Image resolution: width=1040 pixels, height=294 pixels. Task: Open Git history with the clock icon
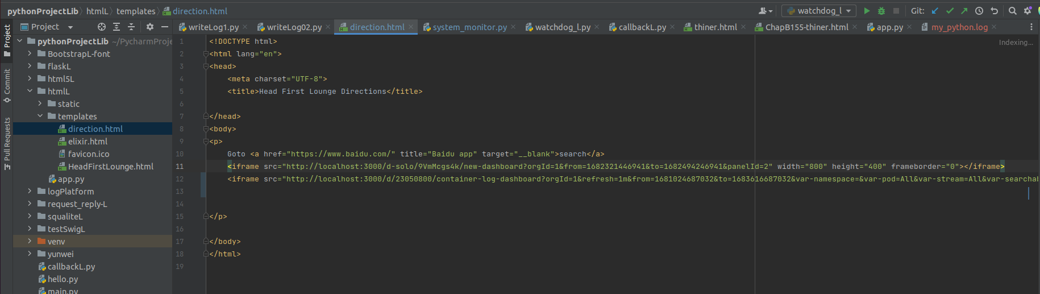pyautogui.click(x=979, y=11)
